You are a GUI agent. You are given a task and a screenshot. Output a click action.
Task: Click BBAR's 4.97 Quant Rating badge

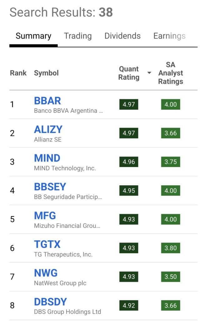point(129,104)
